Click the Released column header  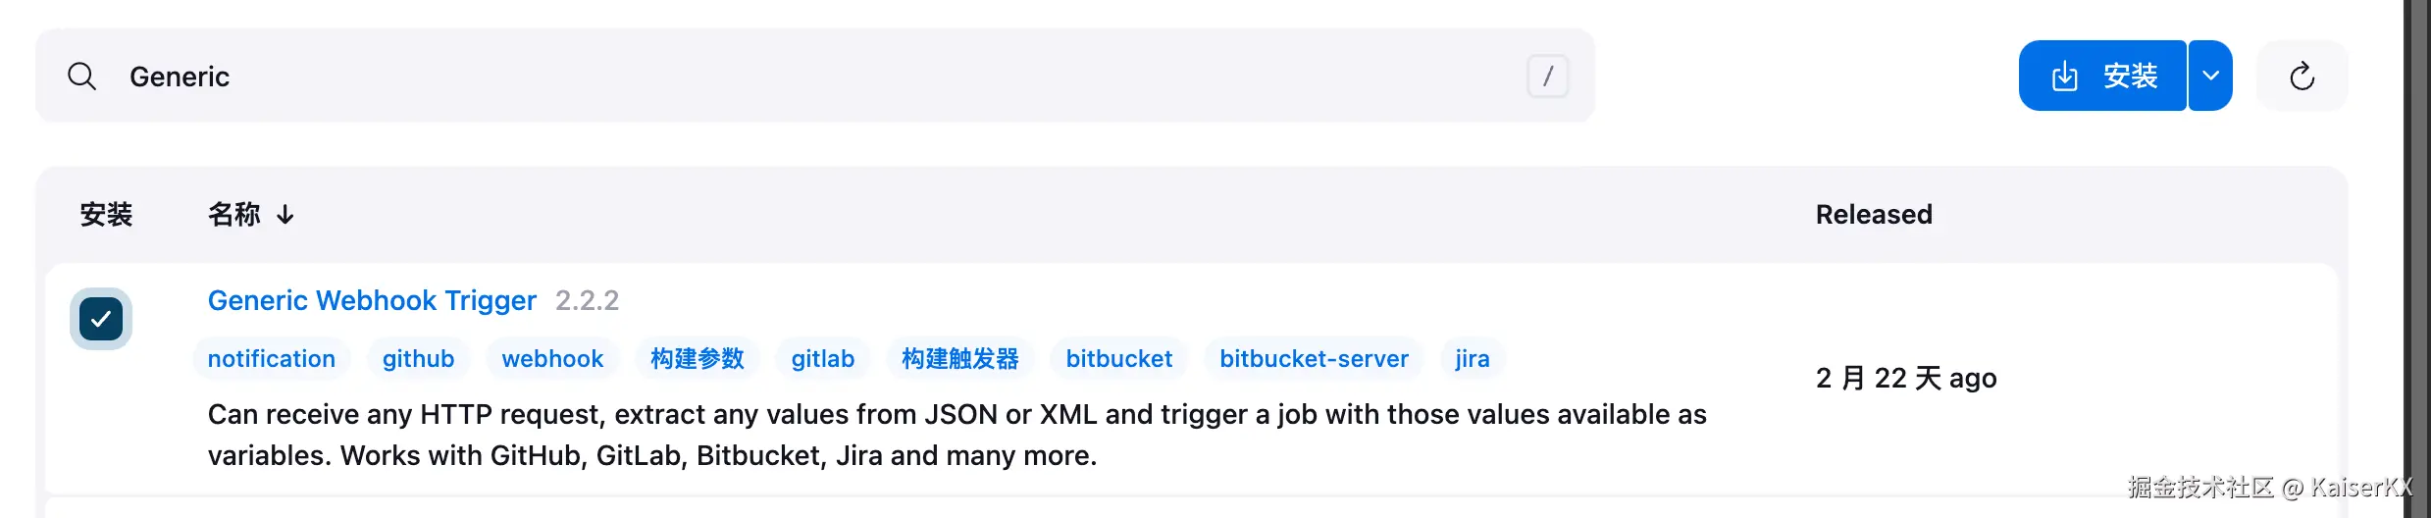tap(1873, 214)
